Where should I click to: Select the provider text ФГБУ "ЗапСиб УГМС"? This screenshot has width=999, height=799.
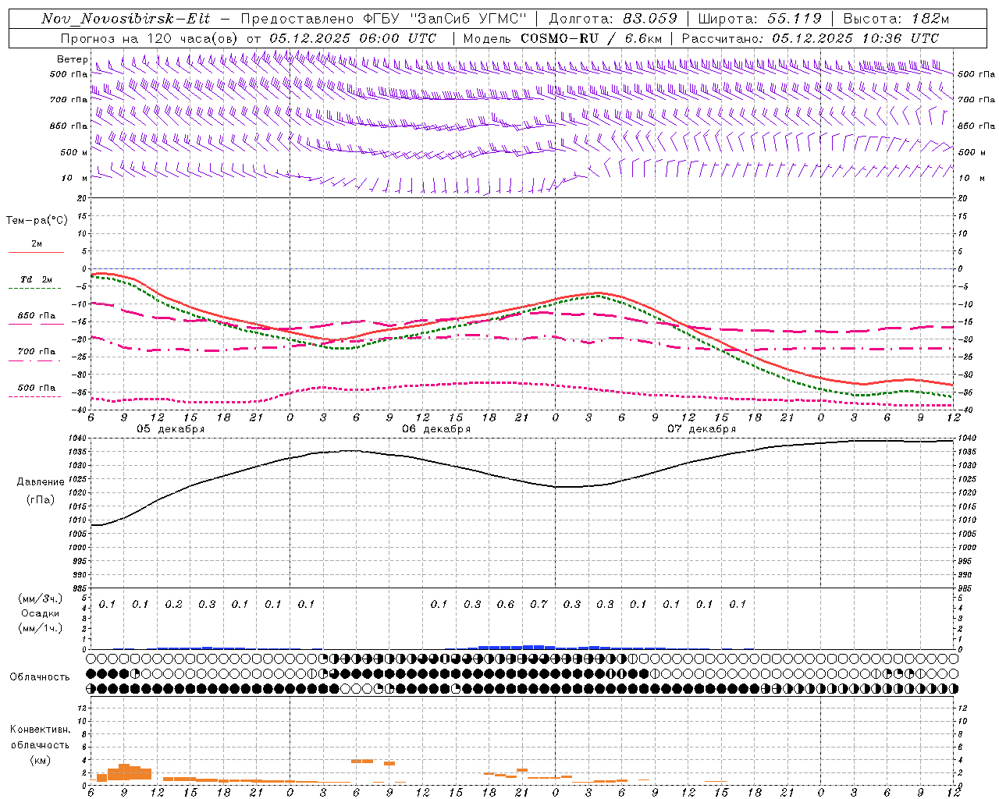pyautogui.click(x=446, y=19)
